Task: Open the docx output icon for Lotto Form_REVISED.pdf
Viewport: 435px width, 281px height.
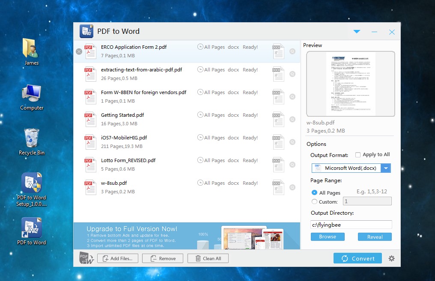Action: point(278,165)
